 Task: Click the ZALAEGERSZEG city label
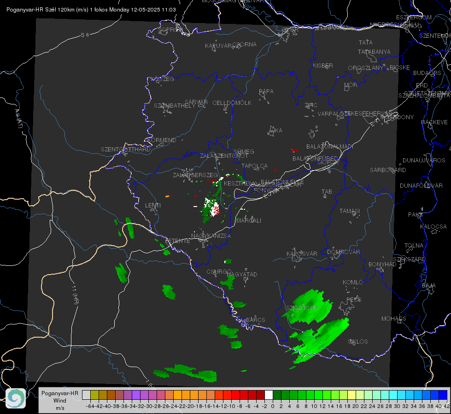click(x=195, y=175)
